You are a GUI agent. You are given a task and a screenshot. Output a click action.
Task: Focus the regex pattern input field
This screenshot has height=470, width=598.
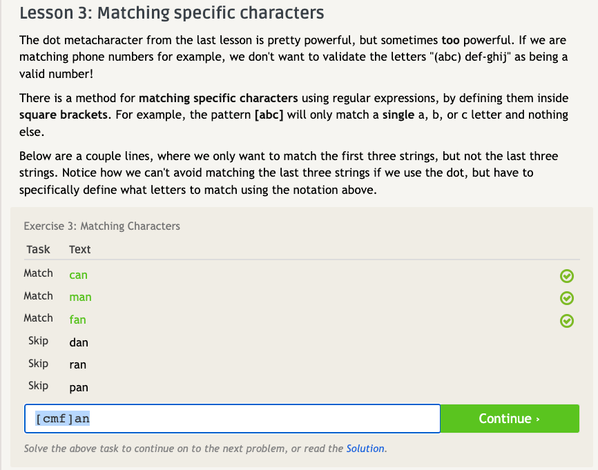(232, 418)
